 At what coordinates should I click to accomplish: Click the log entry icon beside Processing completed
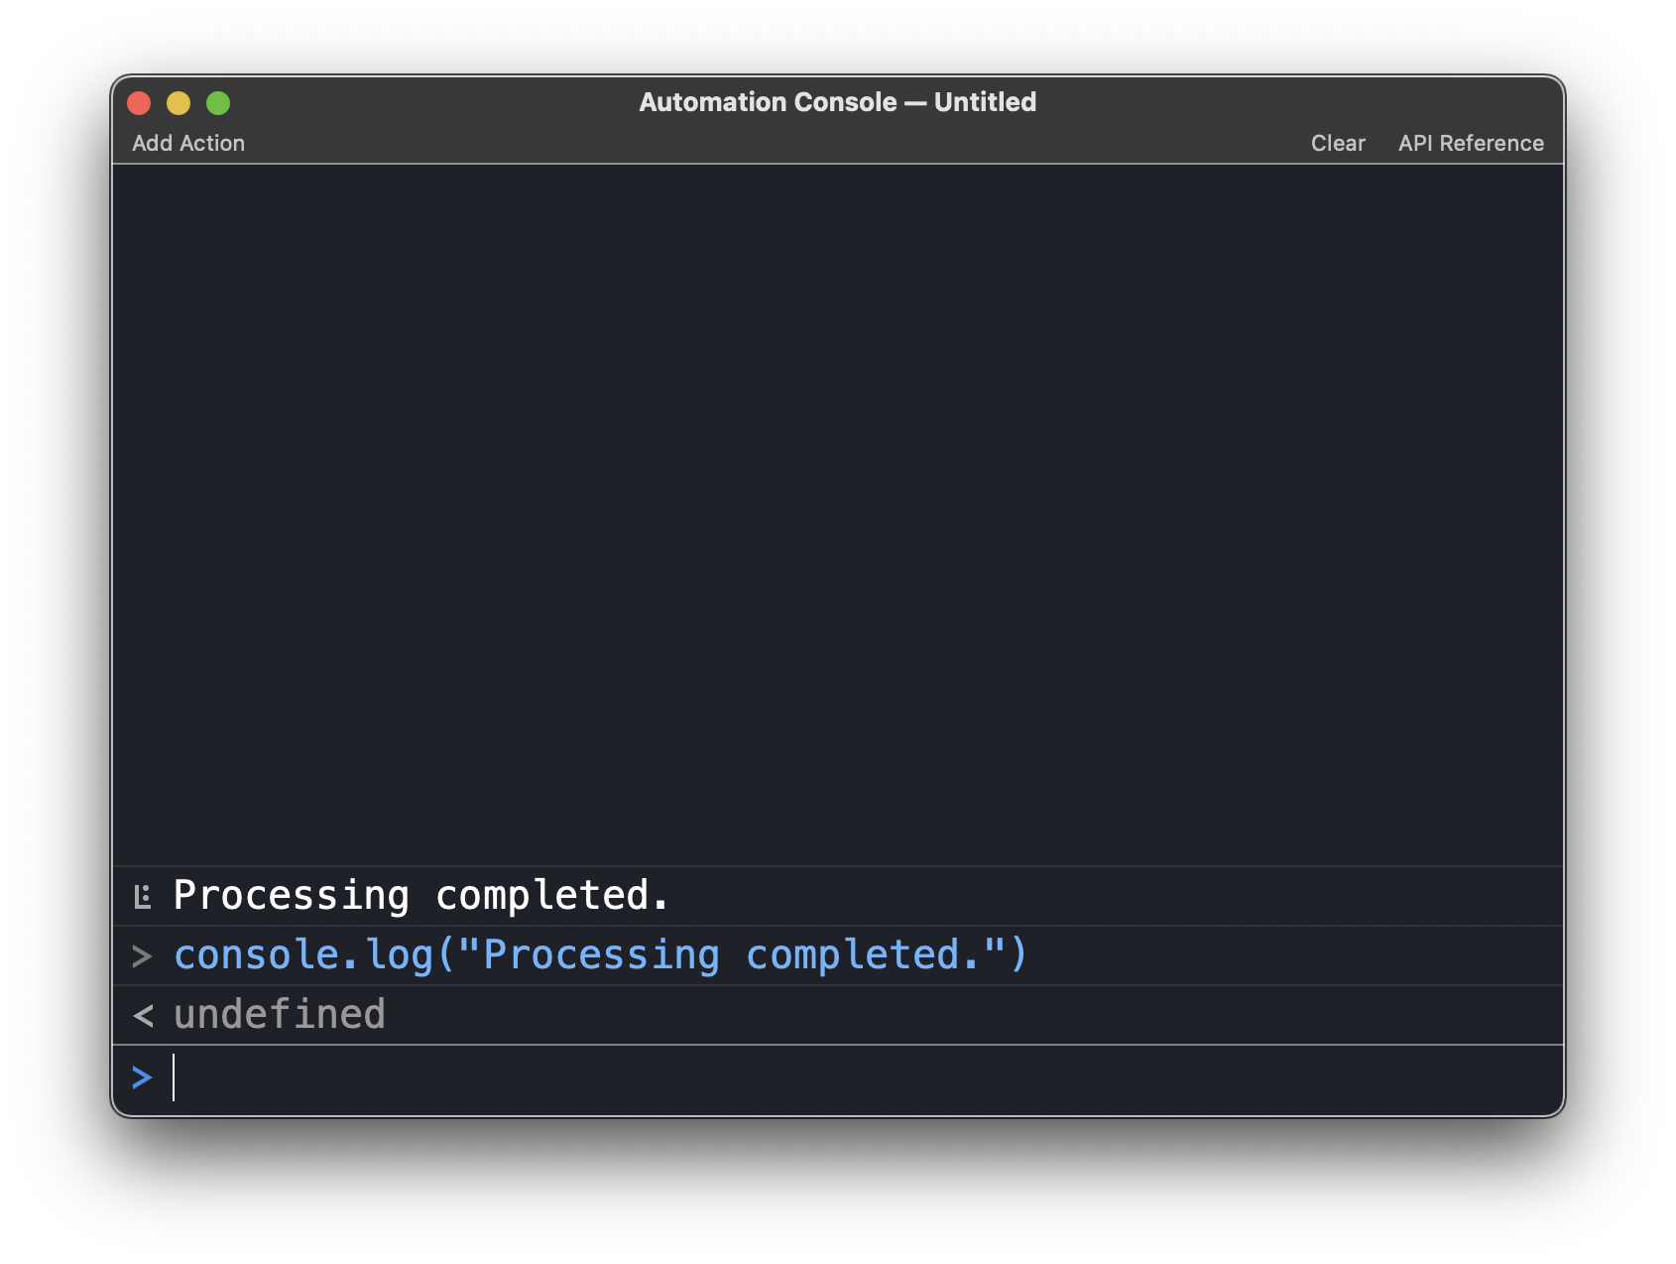pos(143,897)
